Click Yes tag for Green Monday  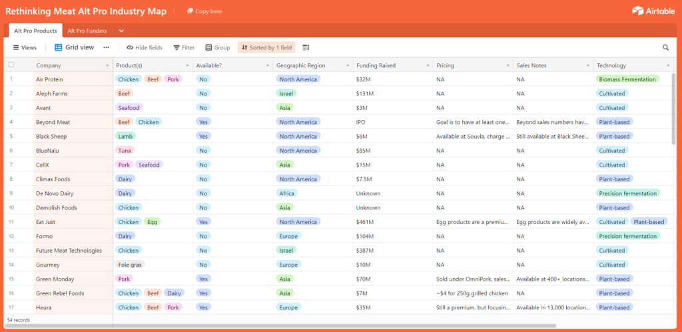tap(203, 279)
